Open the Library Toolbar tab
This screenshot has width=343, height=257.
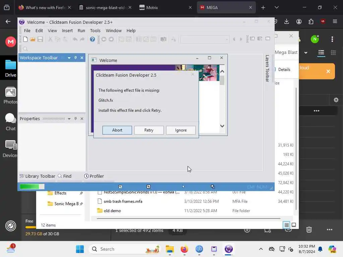point(37,176)
